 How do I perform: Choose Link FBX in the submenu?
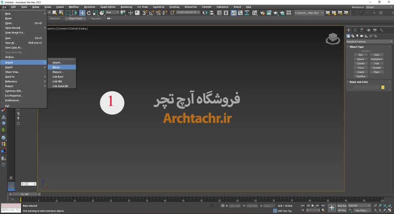click(62, 81)
